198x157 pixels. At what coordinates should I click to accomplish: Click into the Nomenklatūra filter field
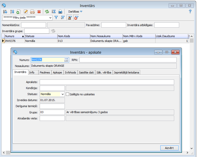tap(33, 25)
